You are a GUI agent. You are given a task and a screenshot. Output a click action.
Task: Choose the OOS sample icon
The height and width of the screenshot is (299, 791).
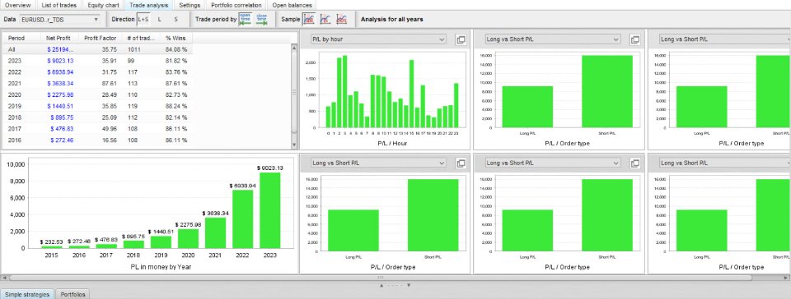coord(341,20)
